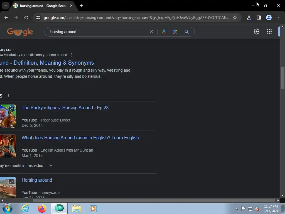Search by voice microphone icon
This screenshot has width=285, height=214.
pyautogui.click(x=164, y=32)
